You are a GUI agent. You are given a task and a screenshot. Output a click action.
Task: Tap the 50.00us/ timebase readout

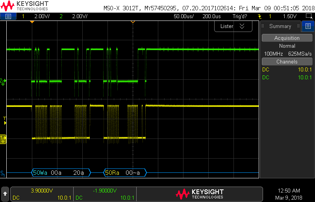pyautogui.click(x=183, y=16)
